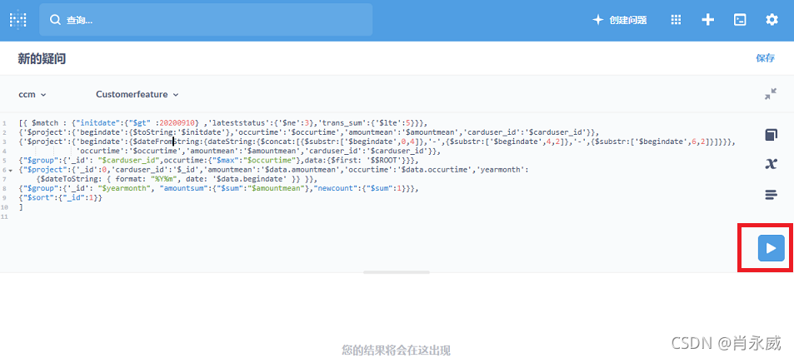Click the 创建问题 button
The width and height of the screenshot is (794, 358).
tap(620, 20)
